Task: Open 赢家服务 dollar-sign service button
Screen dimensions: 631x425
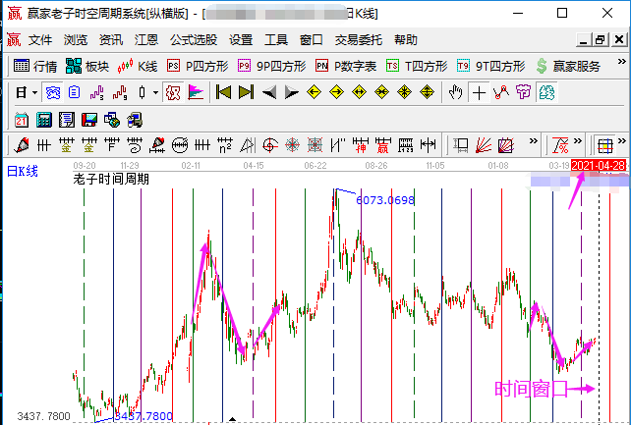Action: pos(568,66)
